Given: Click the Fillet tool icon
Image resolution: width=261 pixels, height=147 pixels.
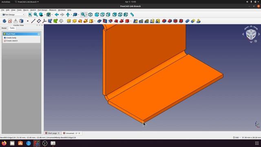Looking at the screenshot, I should pos(164,21).
